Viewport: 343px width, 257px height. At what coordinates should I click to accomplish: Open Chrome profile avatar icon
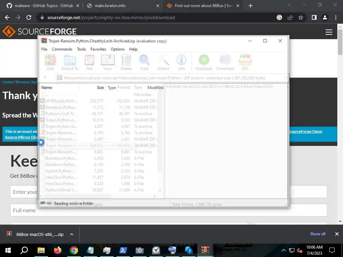[325, 17]
